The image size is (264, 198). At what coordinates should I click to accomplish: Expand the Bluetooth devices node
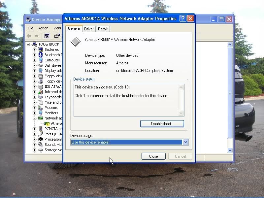[x=34, y=55]
